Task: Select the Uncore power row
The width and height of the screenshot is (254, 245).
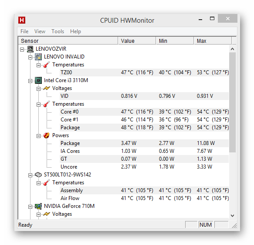Action: click(x=144, y=167)
